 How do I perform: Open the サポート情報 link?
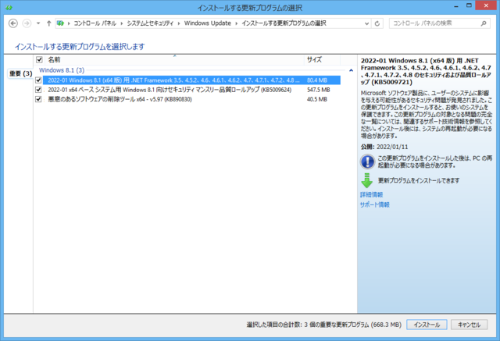coord(375,204)
